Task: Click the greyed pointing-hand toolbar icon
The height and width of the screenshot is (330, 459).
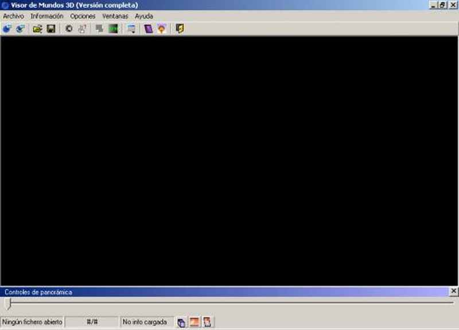Action: pos(82,29)
